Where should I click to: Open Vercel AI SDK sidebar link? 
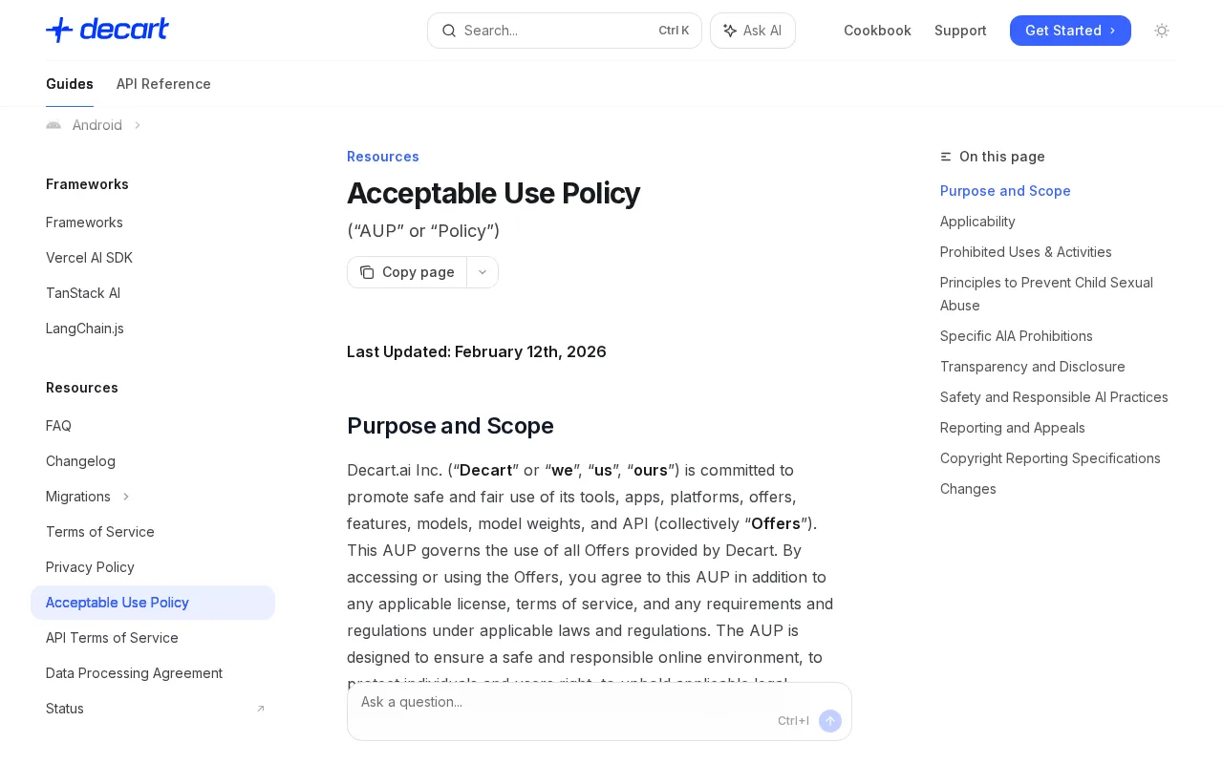coord(89,258)
